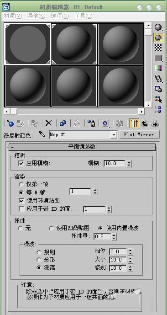The image size is (167, 315).
Task: Click the Flat Mirror type button
Action: [x=139, y=134]
